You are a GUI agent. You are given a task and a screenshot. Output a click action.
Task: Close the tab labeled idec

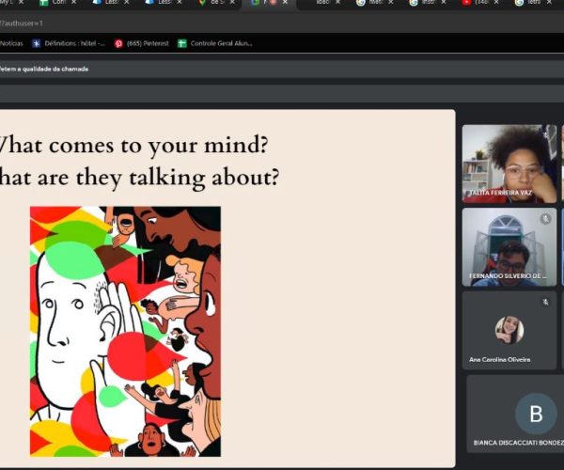[x=337, y=3]
